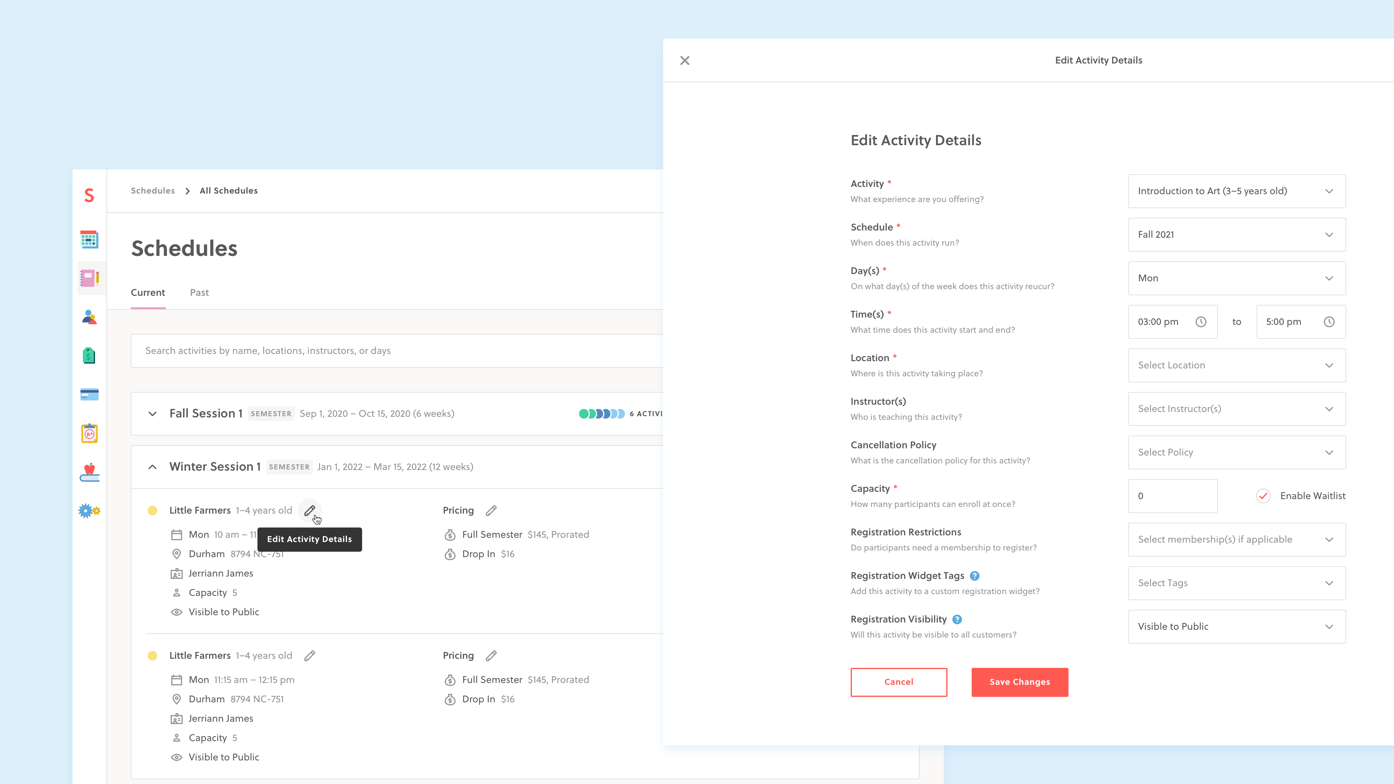Edit pricing pencil for first Little Farmers

[x=491, y=510]
